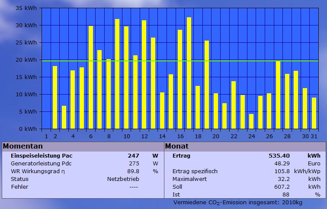
Task: Click the Generatorleistung Pdc label
Action: (41, 164)
